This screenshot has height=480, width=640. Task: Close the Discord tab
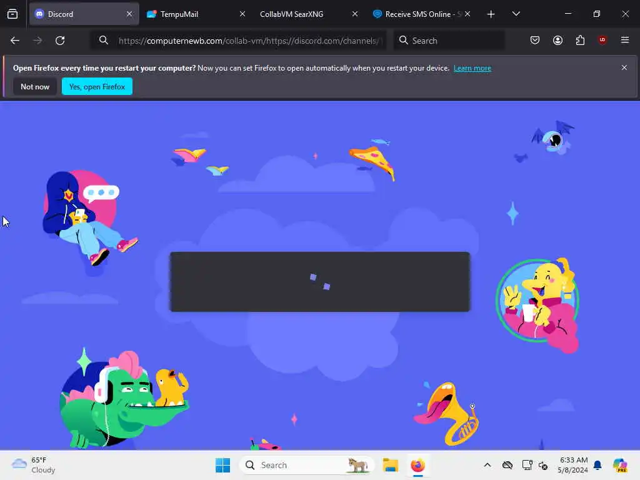coord(129,14)
